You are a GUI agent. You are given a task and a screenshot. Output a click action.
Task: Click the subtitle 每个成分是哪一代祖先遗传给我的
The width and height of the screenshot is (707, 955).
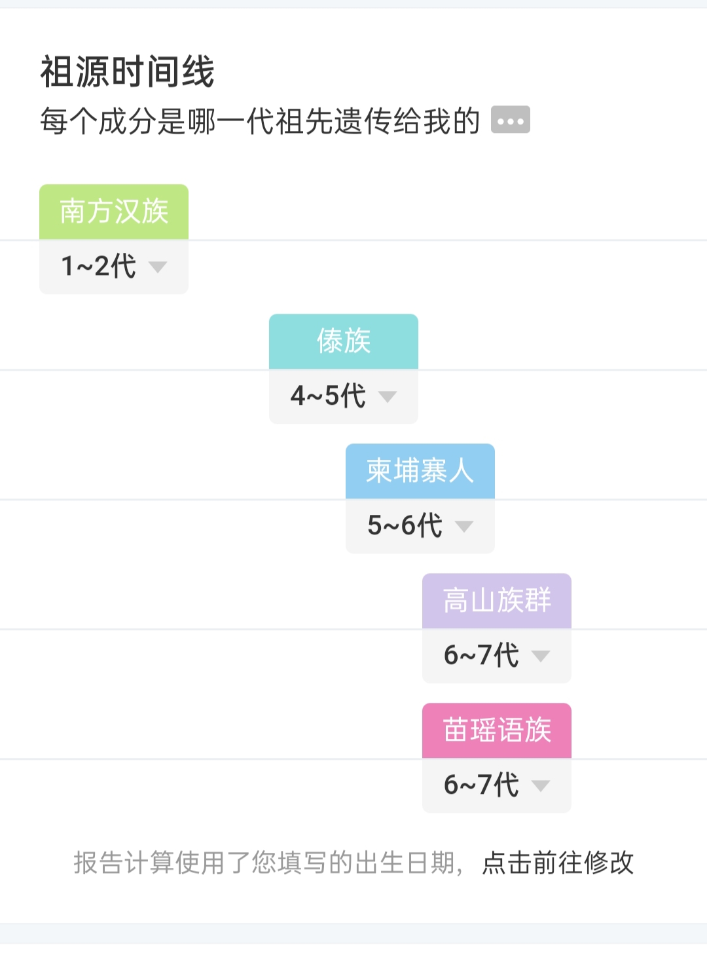(260, 121)
